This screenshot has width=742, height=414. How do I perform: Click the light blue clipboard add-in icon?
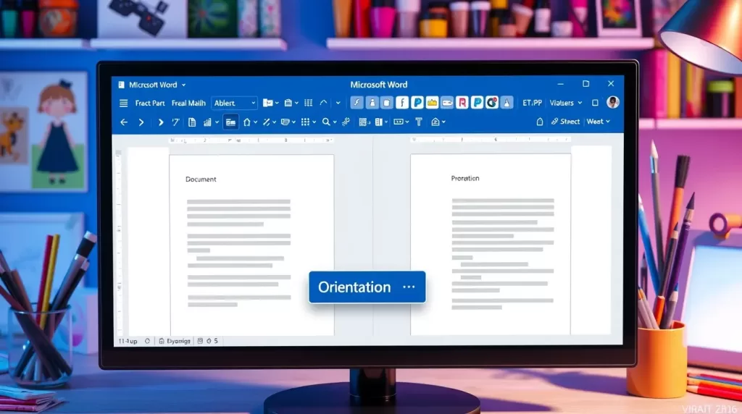(x=387, y=102)
